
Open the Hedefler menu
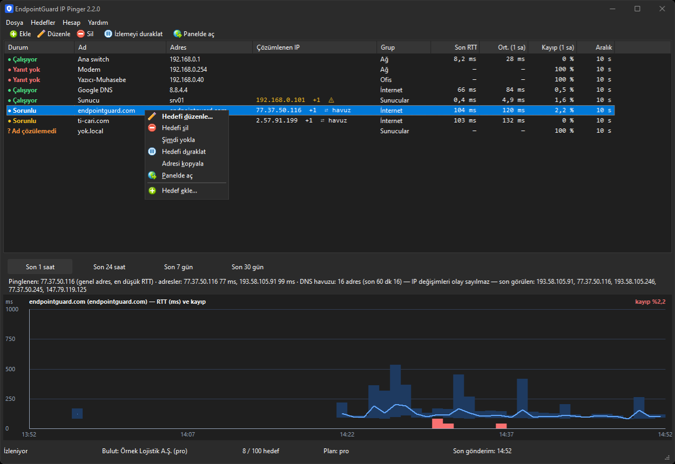pos(43,23)
